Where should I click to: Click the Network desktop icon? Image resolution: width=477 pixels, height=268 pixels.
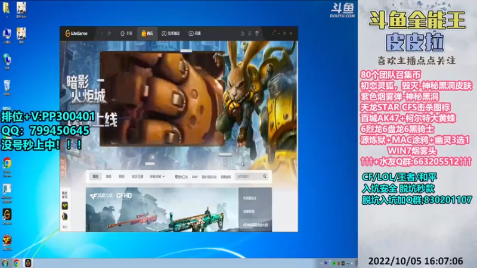[7, 61]
